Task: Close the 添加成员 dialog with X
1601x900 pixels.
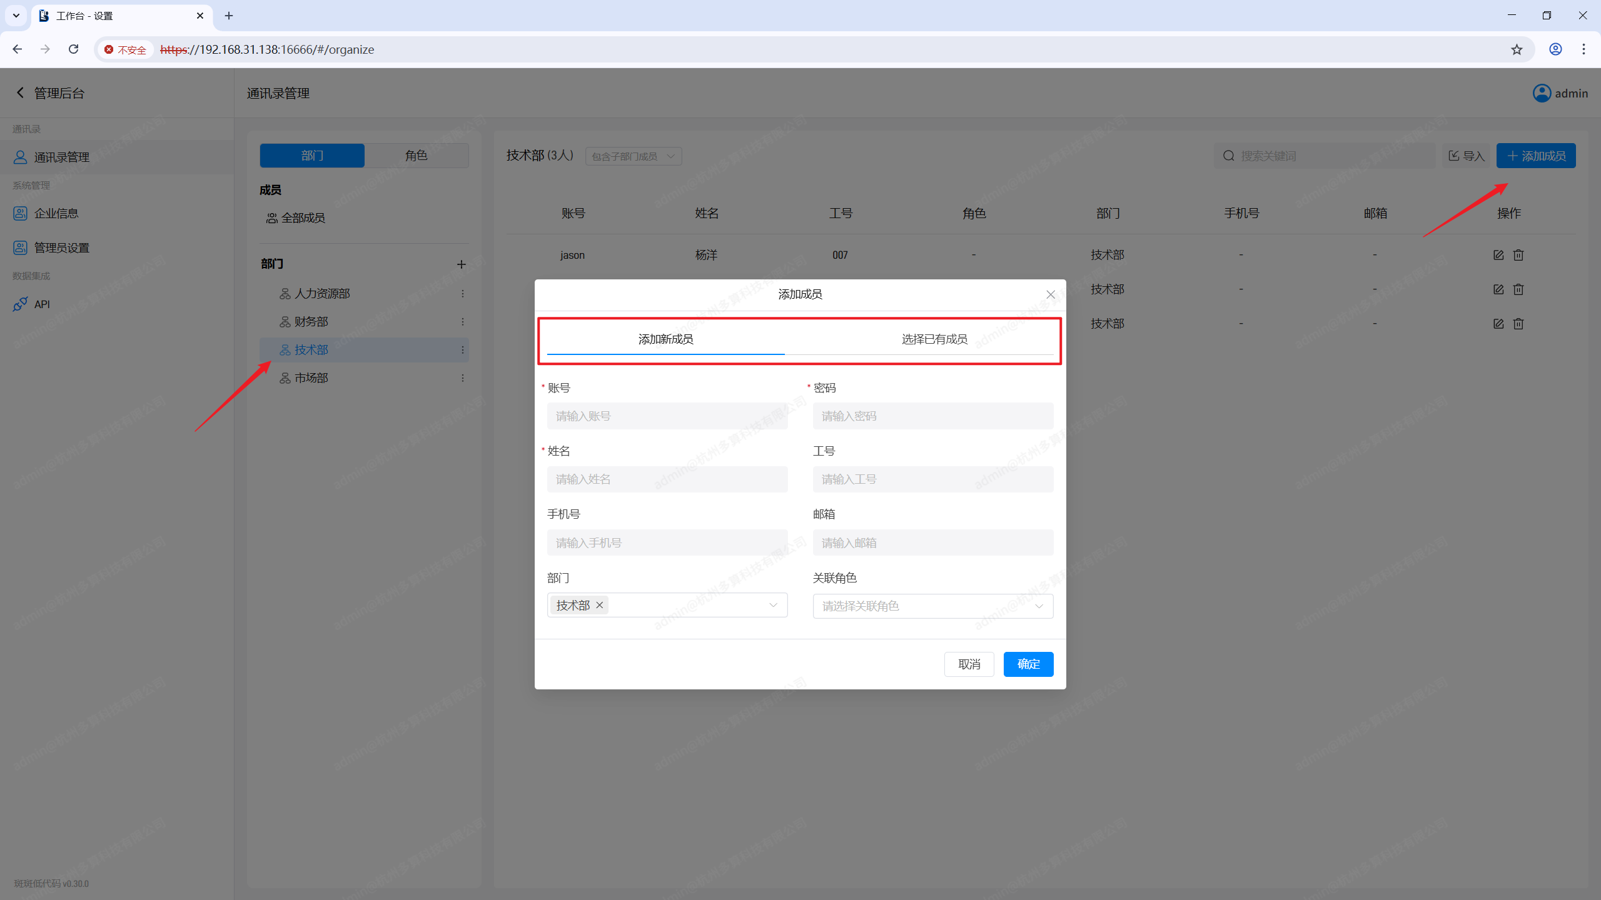Action: pos(1051,294)
